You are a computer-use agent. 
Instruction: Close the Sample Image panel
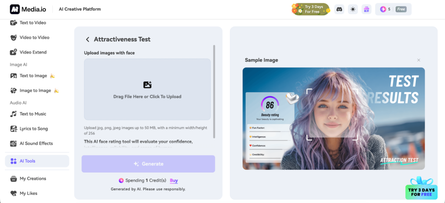tap(418, 60)
